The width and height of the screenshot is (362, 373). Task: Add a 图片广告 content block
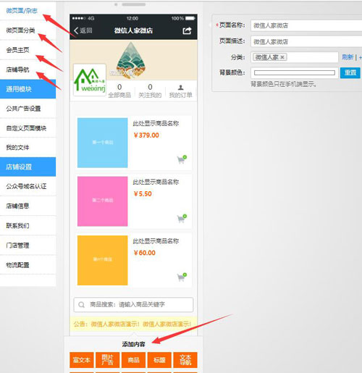107,360
